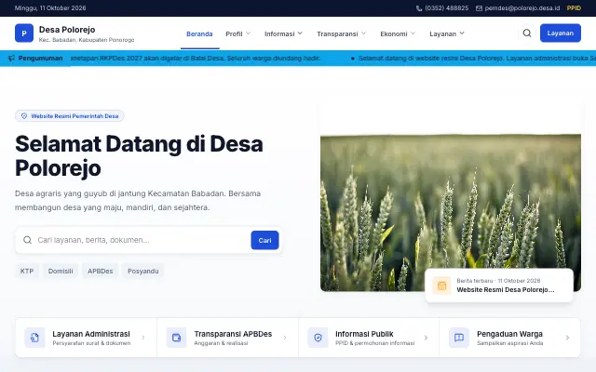
Task: Click the orange news icon in Berita terbaru card
Action: tap(441, 286)
